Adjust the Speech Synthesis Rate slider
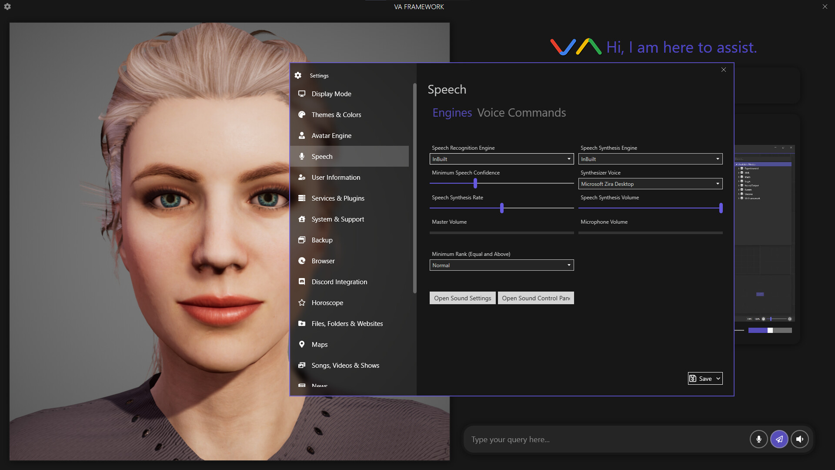This screenshot has height=470, width=835. coord(501,208)
